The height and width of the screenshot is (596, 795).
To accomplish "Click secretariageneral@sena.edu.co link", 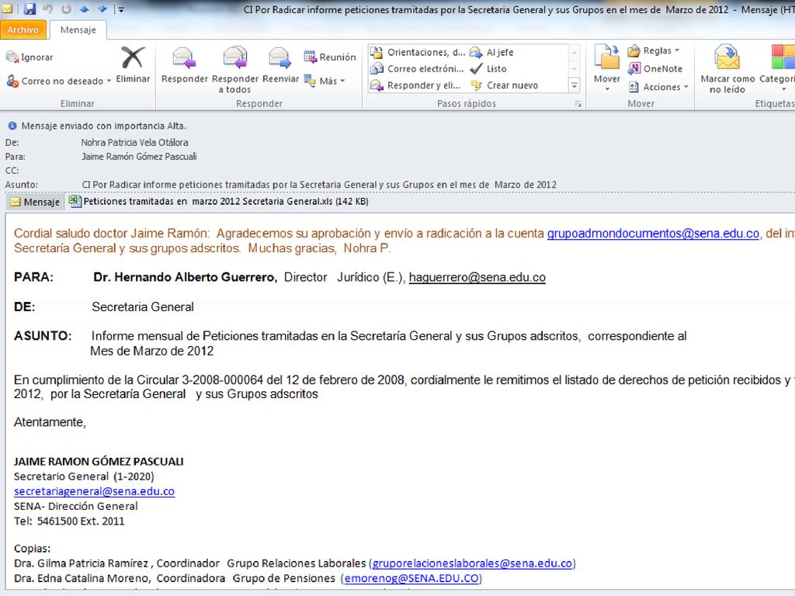I will pos(94,491).
